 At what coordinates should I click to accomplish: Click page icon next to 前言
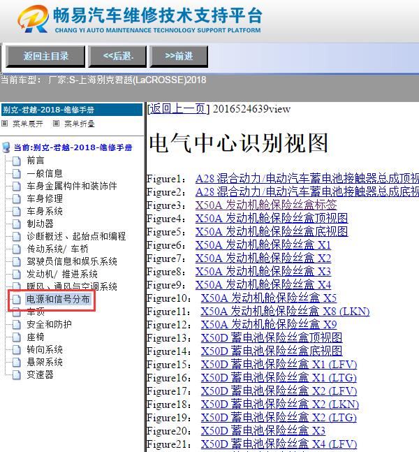point(17,161)
